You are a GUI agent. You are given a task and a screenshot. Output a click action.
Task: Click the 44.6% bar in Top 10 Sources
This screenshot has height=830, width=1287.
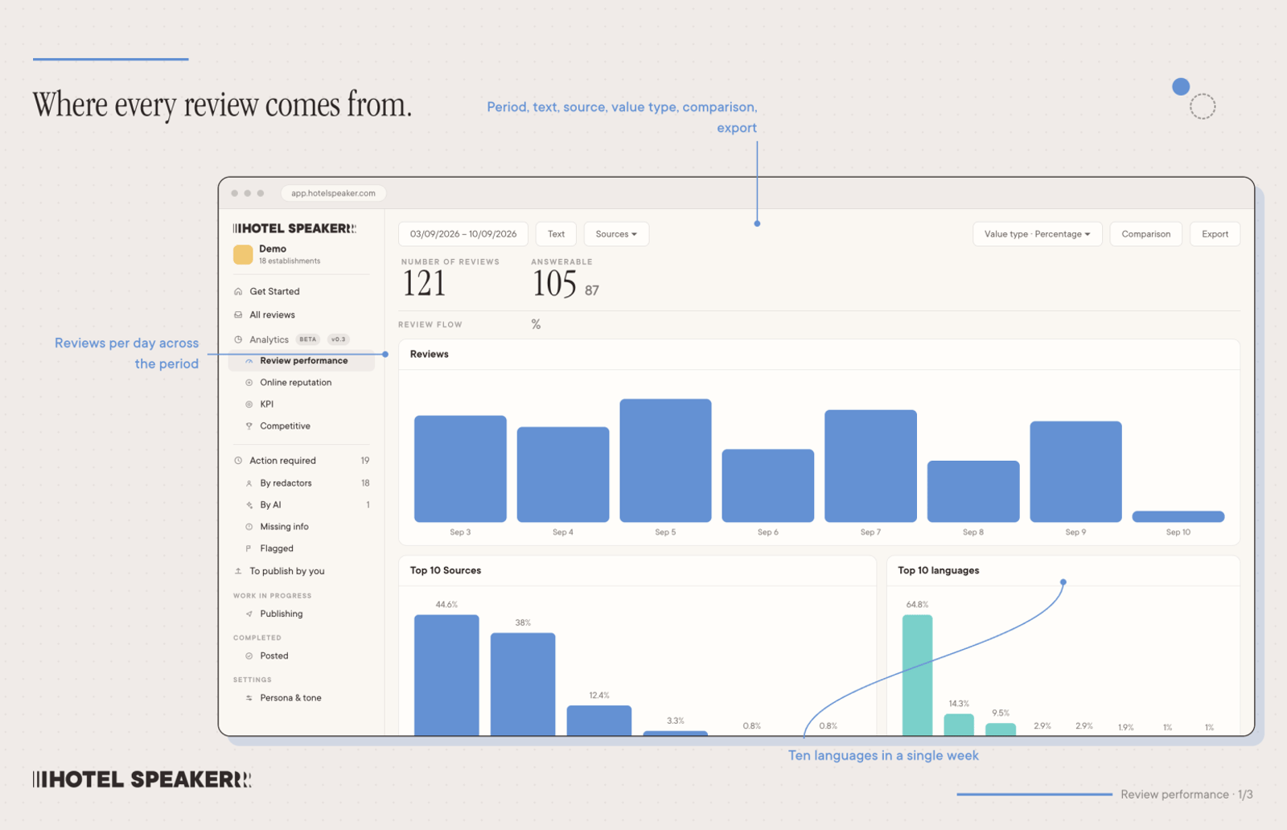(446, 676)
